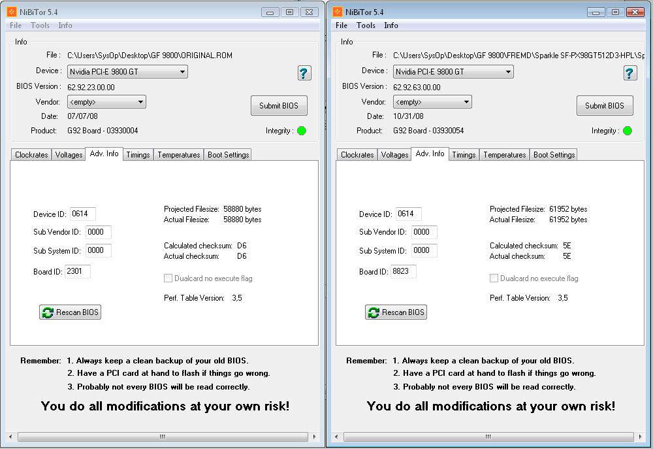Click file path containing FREMD\Sparkle
Image resolution: width=653 pixels, height=449 pixels.
point(519,56)
